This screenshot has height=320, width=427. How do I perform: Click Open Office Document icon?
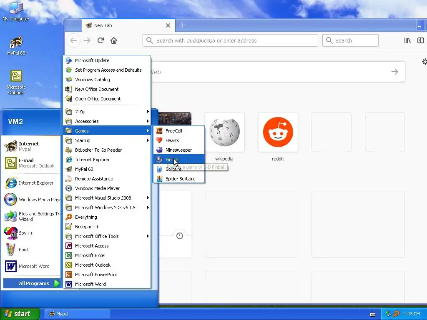(69, 99)
